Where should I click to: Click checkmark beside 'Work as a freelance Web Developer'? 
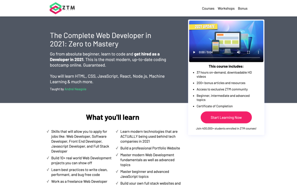(x=48, y=182)
